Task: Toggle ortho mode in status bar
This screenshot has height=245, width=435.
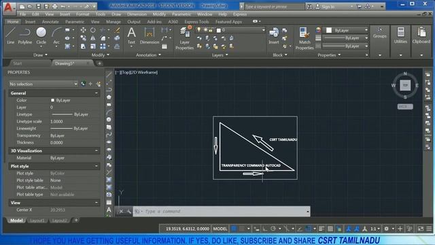Action: 264,229
